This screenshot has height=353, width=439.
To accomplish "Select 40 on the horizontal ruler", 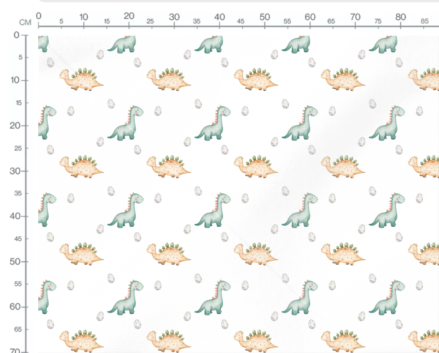I will [x=219, y=16].
